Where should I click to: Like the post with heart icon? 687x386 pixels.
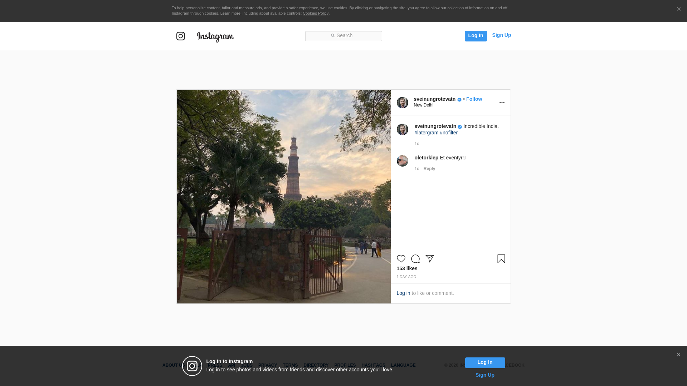pyautogui.click(x=401, y=259)
